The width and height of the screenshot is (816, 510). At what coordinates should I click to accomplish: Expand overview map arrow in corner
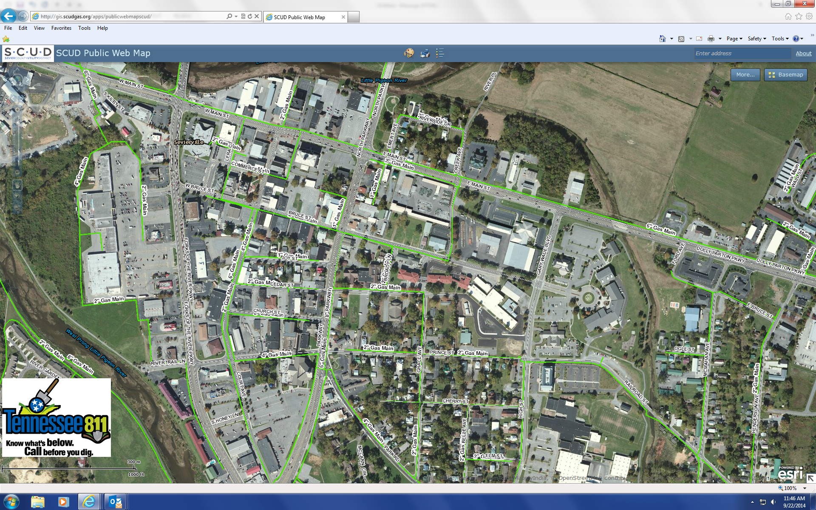810,479
